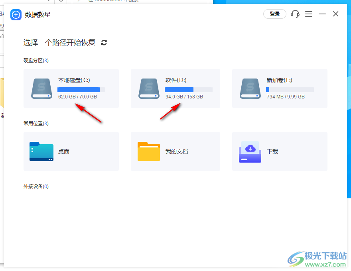Refresh the path list with reload icon
351x271 pixels.
[x=104, y=43]
